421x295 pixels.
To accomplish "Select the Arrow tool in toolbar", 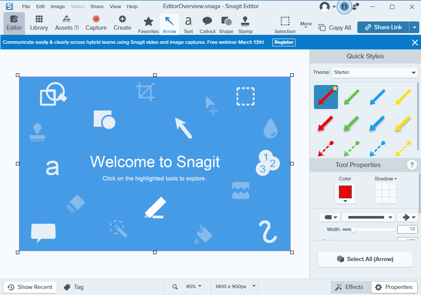I will tap(169, 24).
